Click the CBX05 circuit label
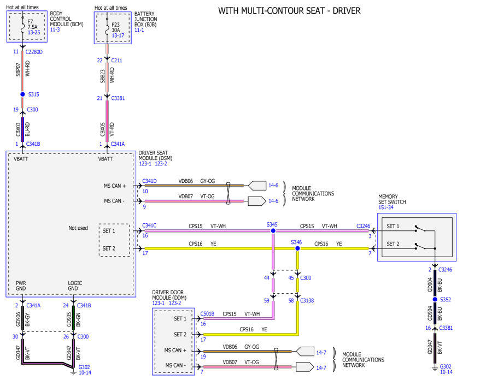Viewport: 492px width, 380px height. coord(103,129)
